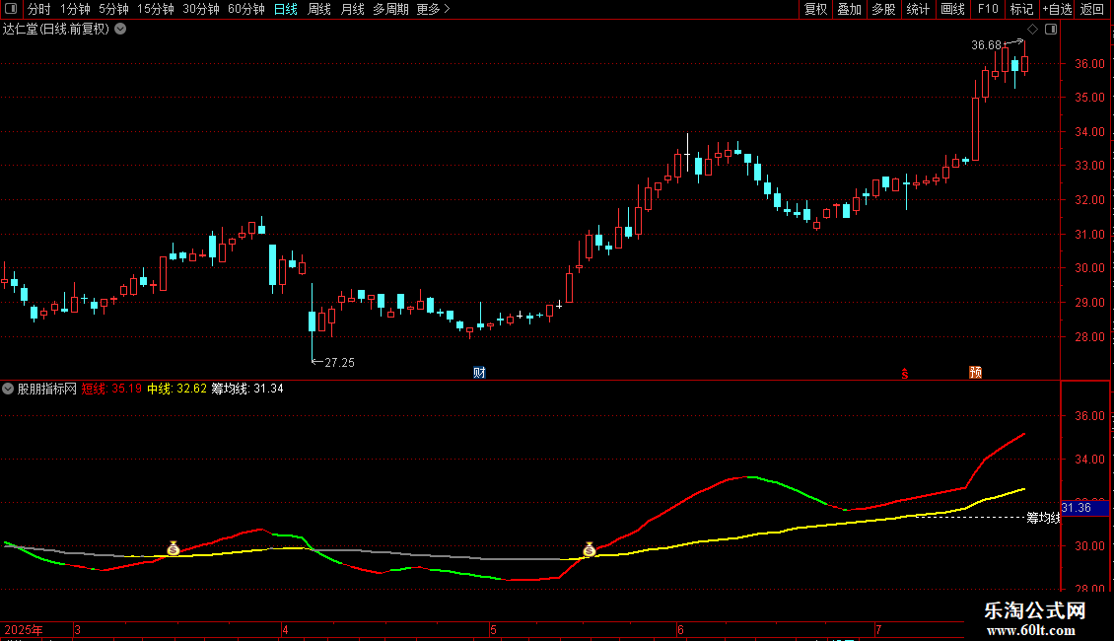Screen dimensions: 1114x641
Task: Select the 月线 monthly tab
Action: point(352,9)
